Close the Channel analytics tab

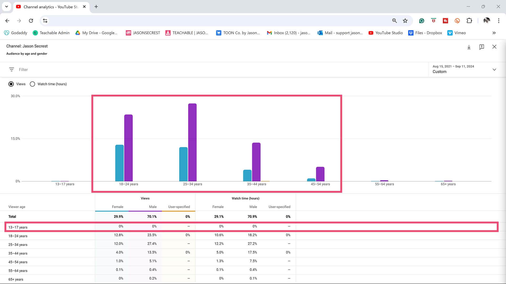tap(84, 7)
